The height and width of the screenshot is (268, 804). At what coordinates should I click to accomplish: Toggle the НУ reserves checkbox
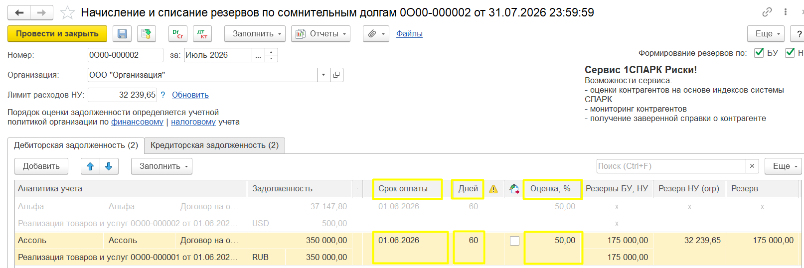coord(790,53)
